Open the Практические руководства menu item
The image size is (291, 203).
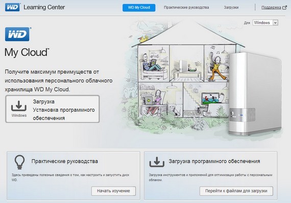[x=186, y=8]
